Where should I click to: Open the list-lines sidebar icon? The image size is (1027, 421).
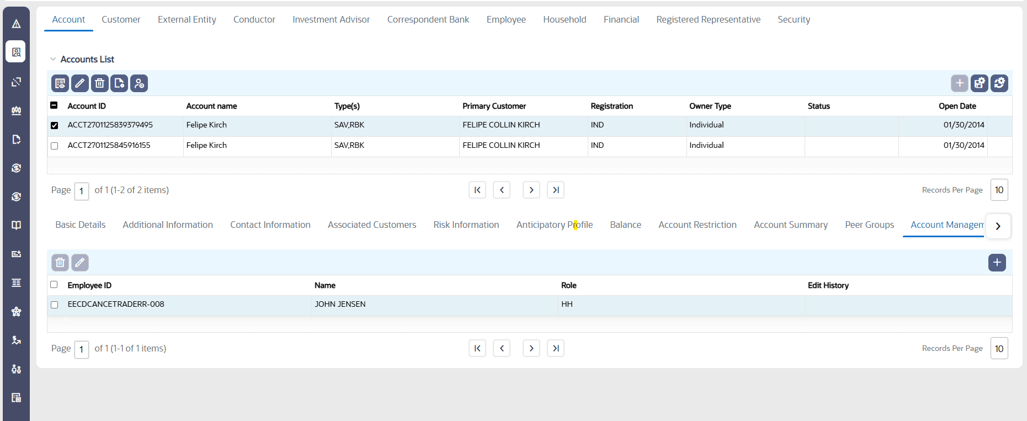[x=16, y=283]
